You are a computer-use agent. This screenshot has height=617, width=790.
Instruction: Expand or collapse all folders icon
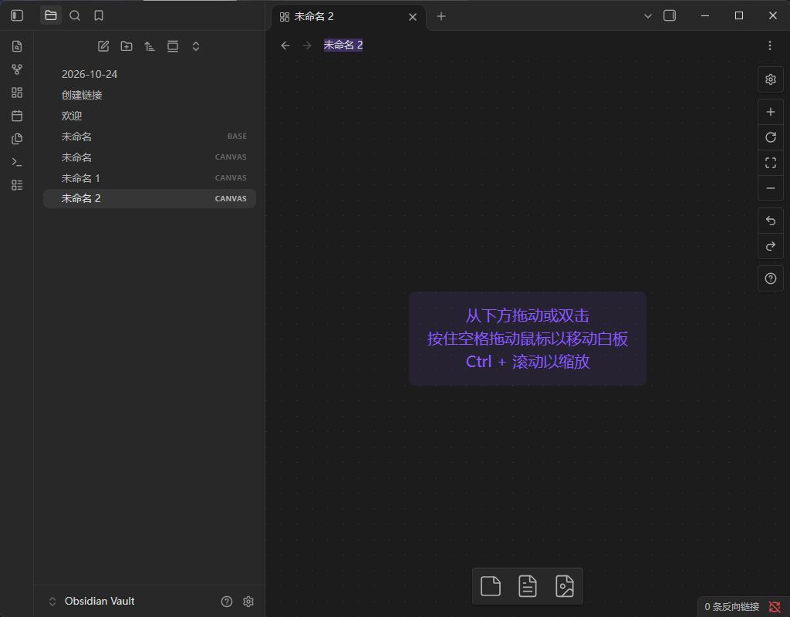196,46
